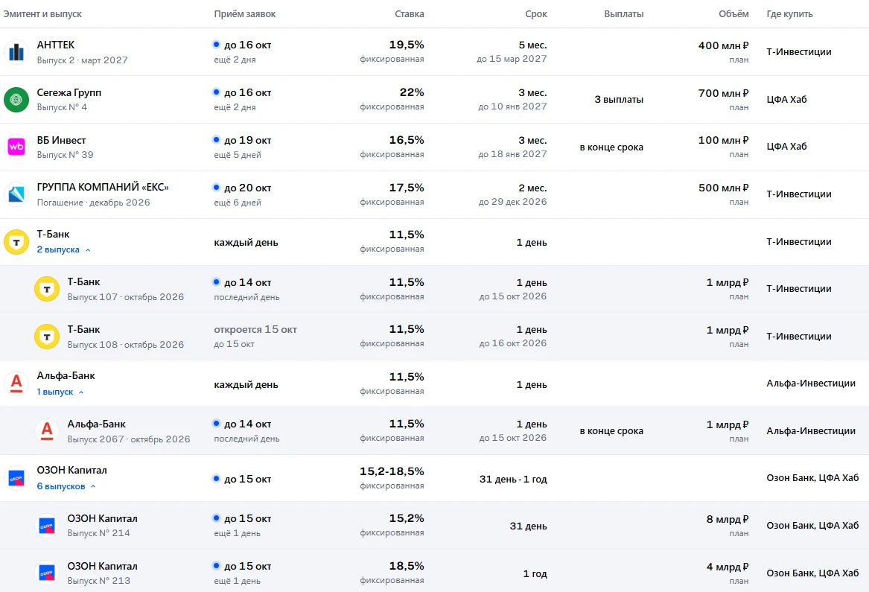869x592 pixels.
Task: Click the 500 млн ₽ volume value
Action: [723, 188]
